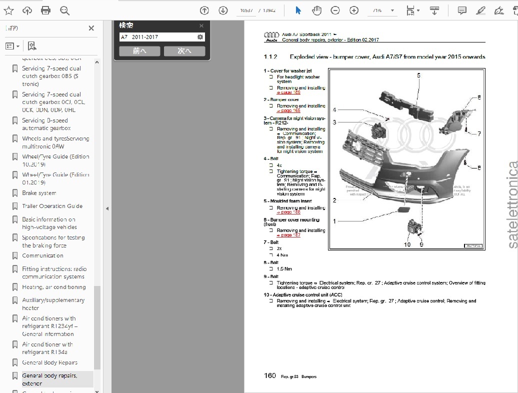Open bookmark Wheel/Tyre Guide Edition 10.2019
The height and width of the screenshot is (393, 518).
[55, 160]
